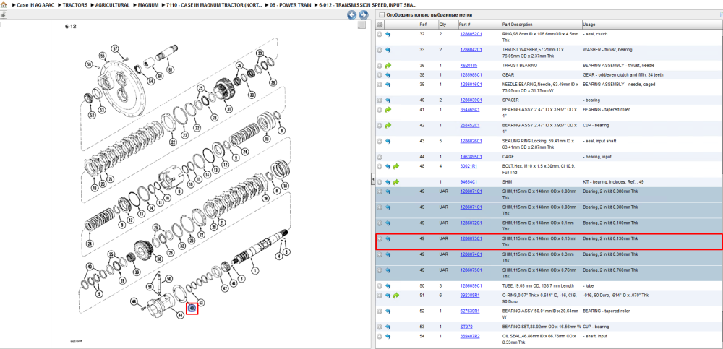Click blue arrow on part 1286075C1 row
The height and width of the screenshot is (349, 723).
click(x=388, y=270)
